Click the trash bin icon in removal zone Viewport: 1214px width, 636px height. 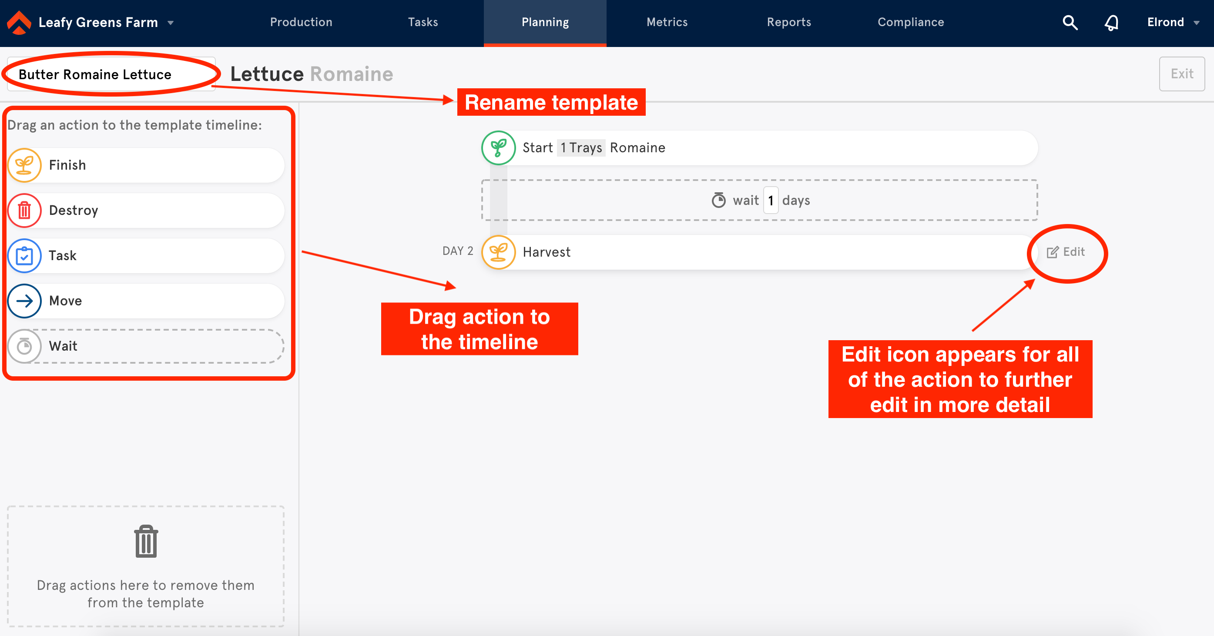pyautogui.click(x=146, y=541)
